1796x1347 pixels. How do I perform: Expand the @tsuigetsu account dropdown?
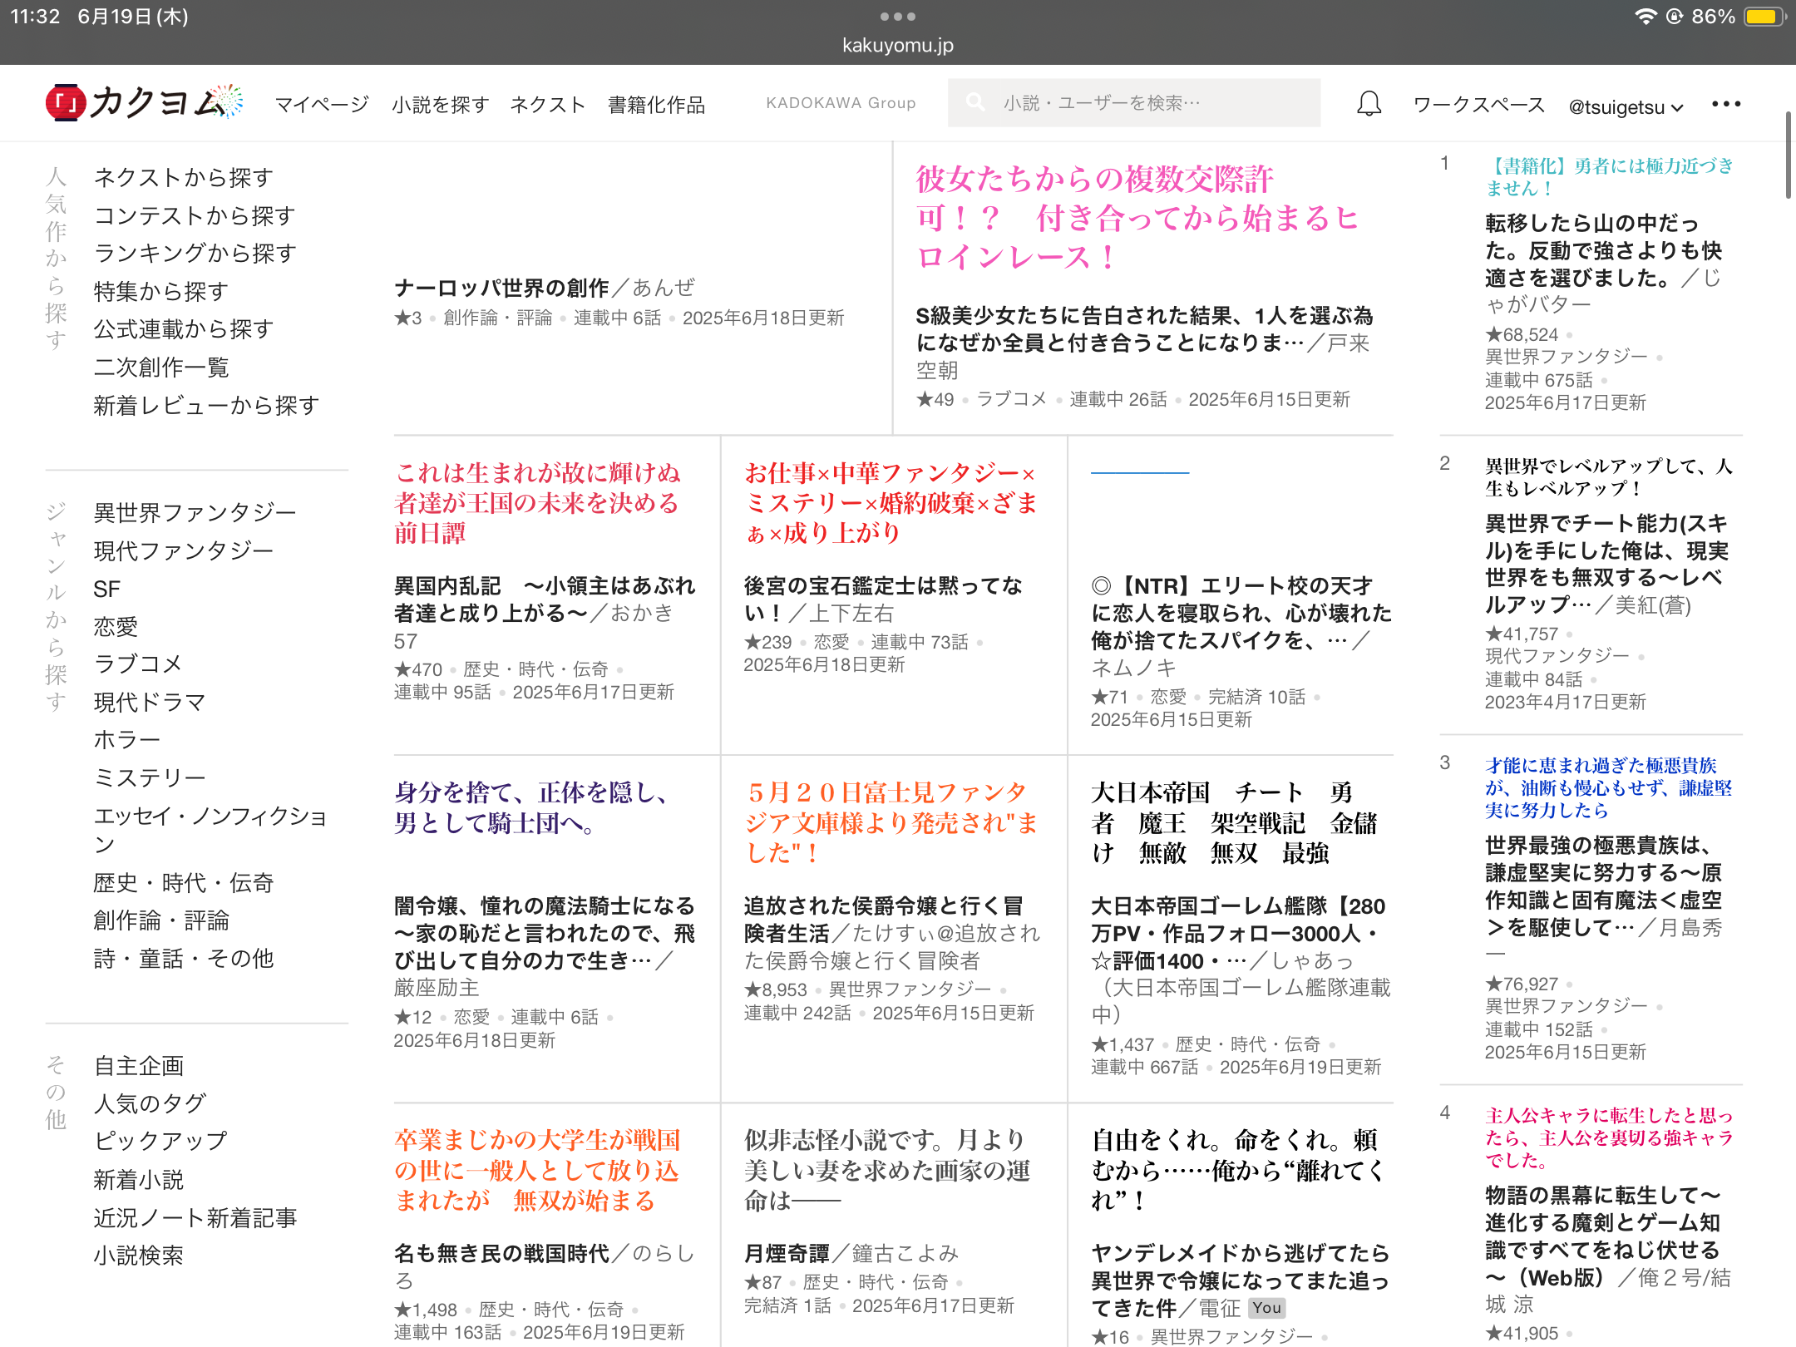point(1626,106)
